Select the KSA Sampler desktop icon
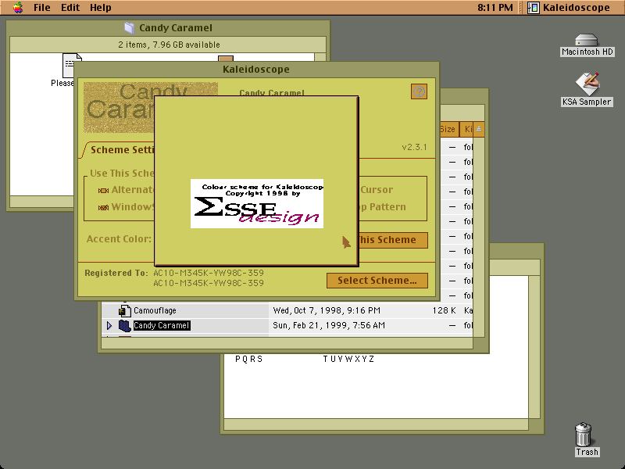Viewport: 625px width, 469px height. tap(587, 84)
